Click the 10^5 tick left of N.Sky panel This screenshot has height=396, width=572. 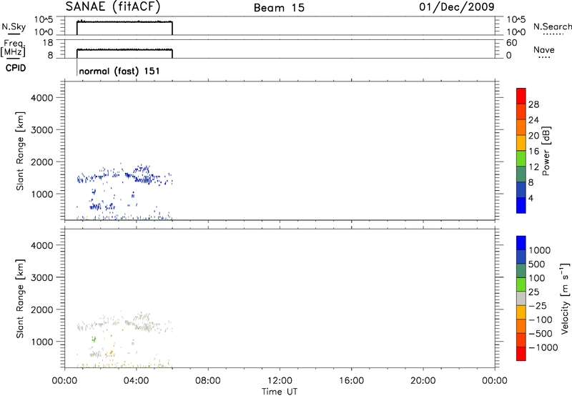(x=44, y=19)
